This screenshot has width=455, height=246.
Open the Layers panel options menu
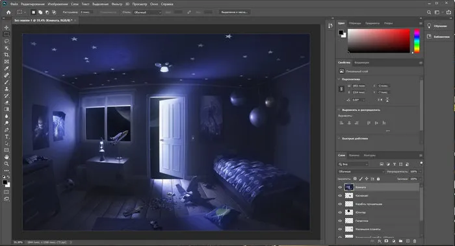[x=421, y=156]
